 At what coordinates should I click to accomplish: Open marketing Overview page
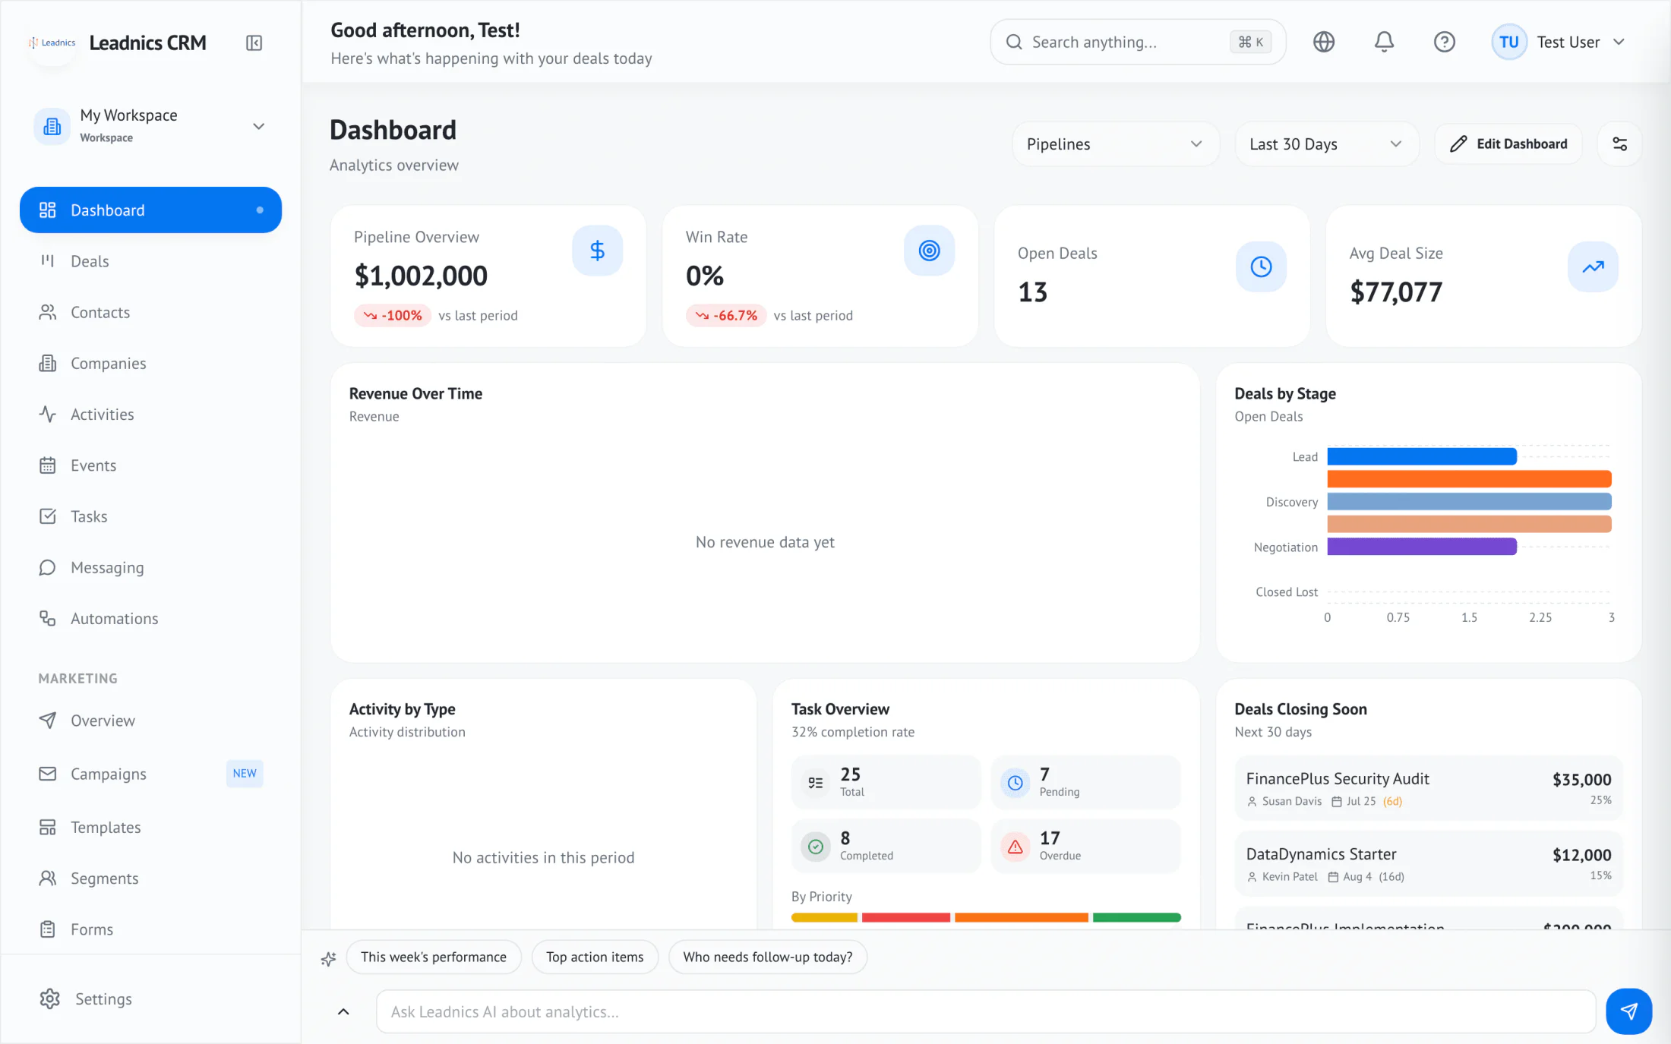(x=150, y=721)
